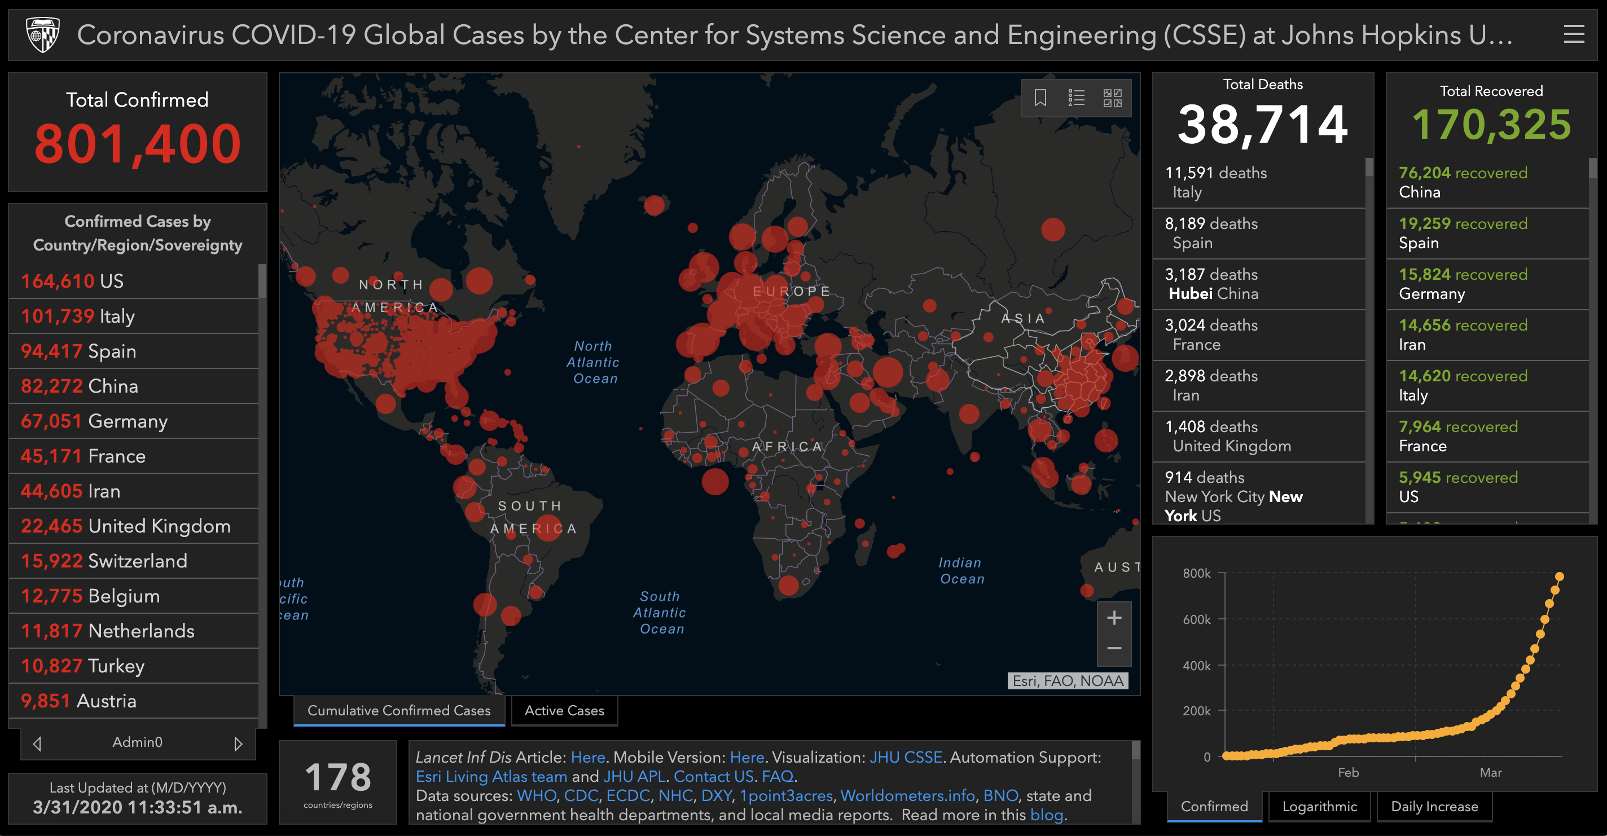Show the map legend list icon
This screenshot has height=836, width=1607.
tap(1076, 98)
